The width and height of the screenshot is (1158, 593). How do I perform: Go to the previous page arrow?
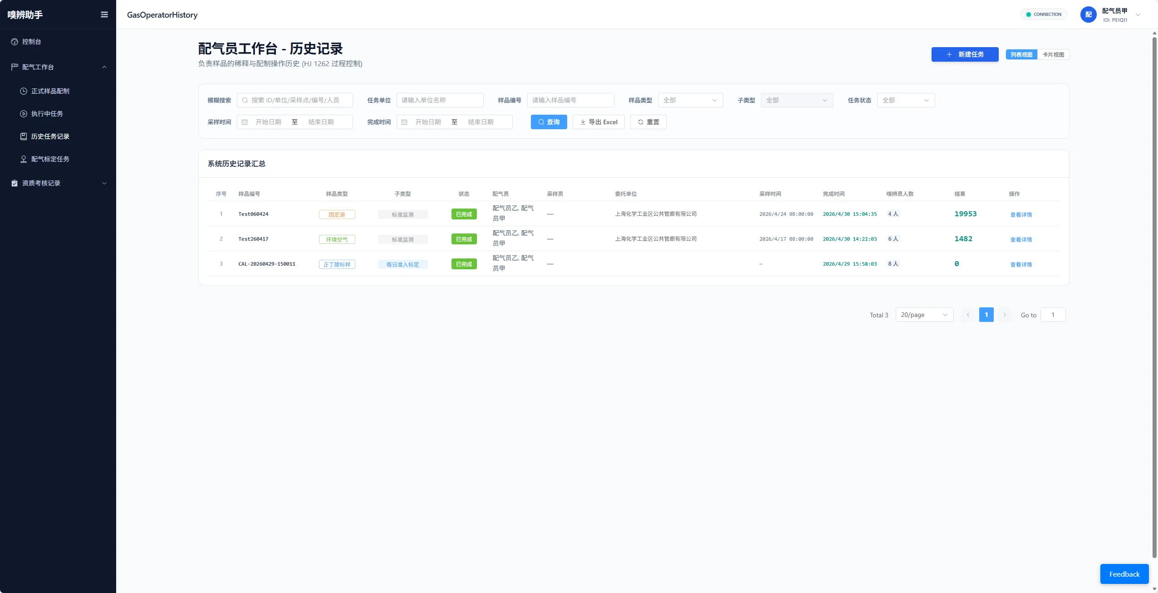coord(968,315)
